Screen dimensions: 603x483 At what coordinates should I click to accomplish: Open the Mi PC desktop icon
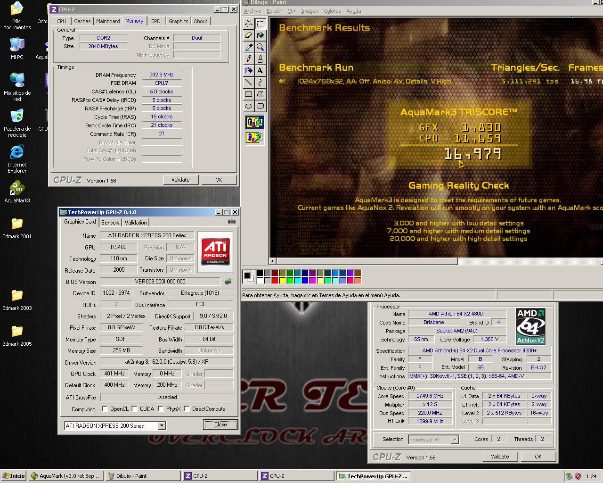click(x=17, y=49)
